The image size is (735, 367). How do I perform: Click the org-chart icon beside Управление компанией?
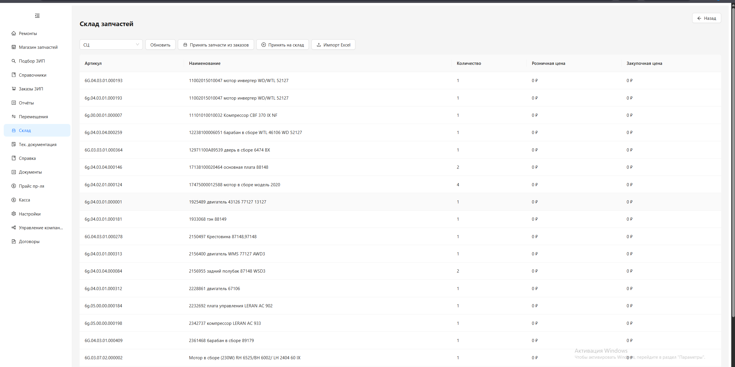point(14,228)
